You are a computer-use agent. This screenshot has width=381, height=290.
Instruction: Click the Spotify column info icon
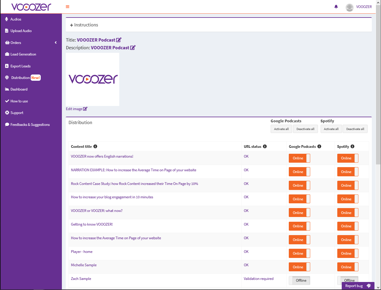tap(352, 147)
